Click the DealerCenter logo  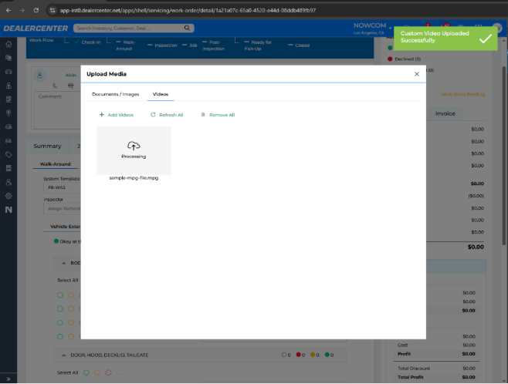(x=36, y=29)
